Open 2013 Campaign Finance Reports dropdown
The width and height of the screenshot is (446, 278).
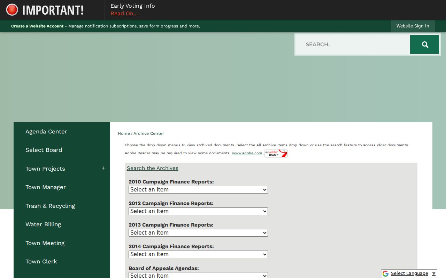pos(198,233)
